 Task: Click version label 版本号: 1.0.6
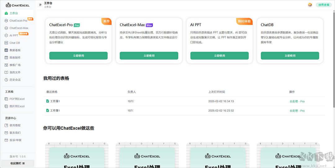[x=17, y=157]
